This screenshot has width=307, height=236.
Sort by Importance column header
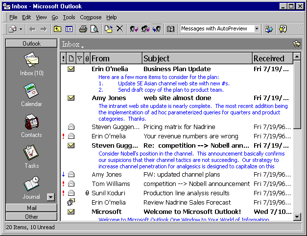[x=63, y=58]
